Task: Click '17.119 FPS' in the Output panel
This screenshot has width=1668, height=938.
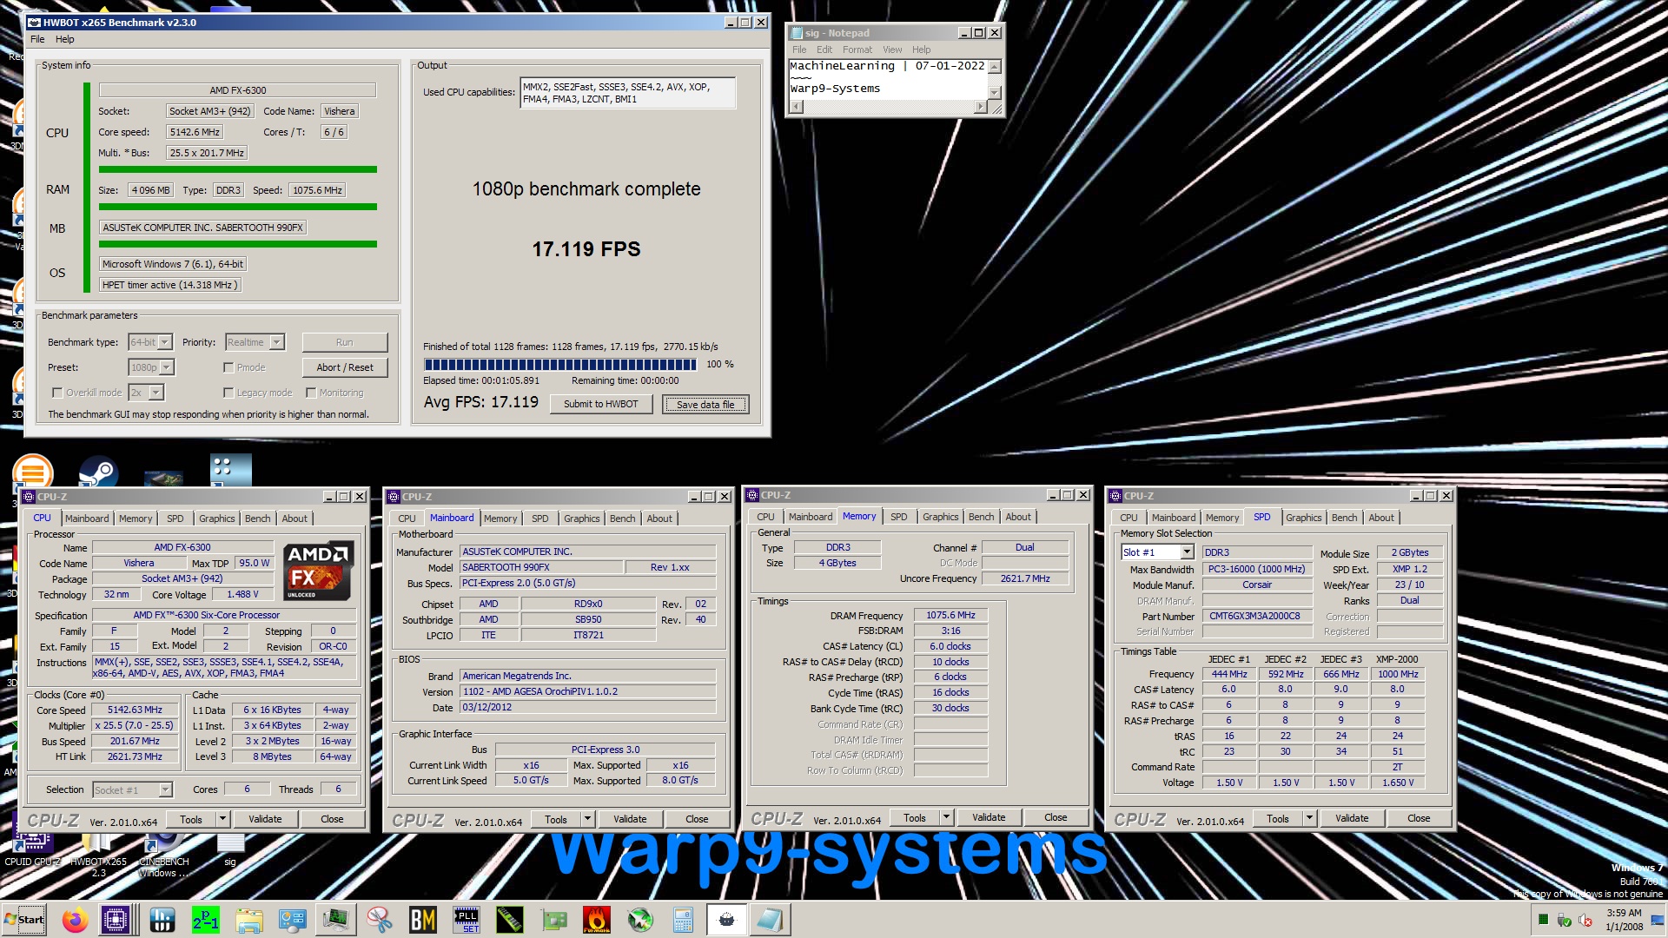Action: pos(586,249)
